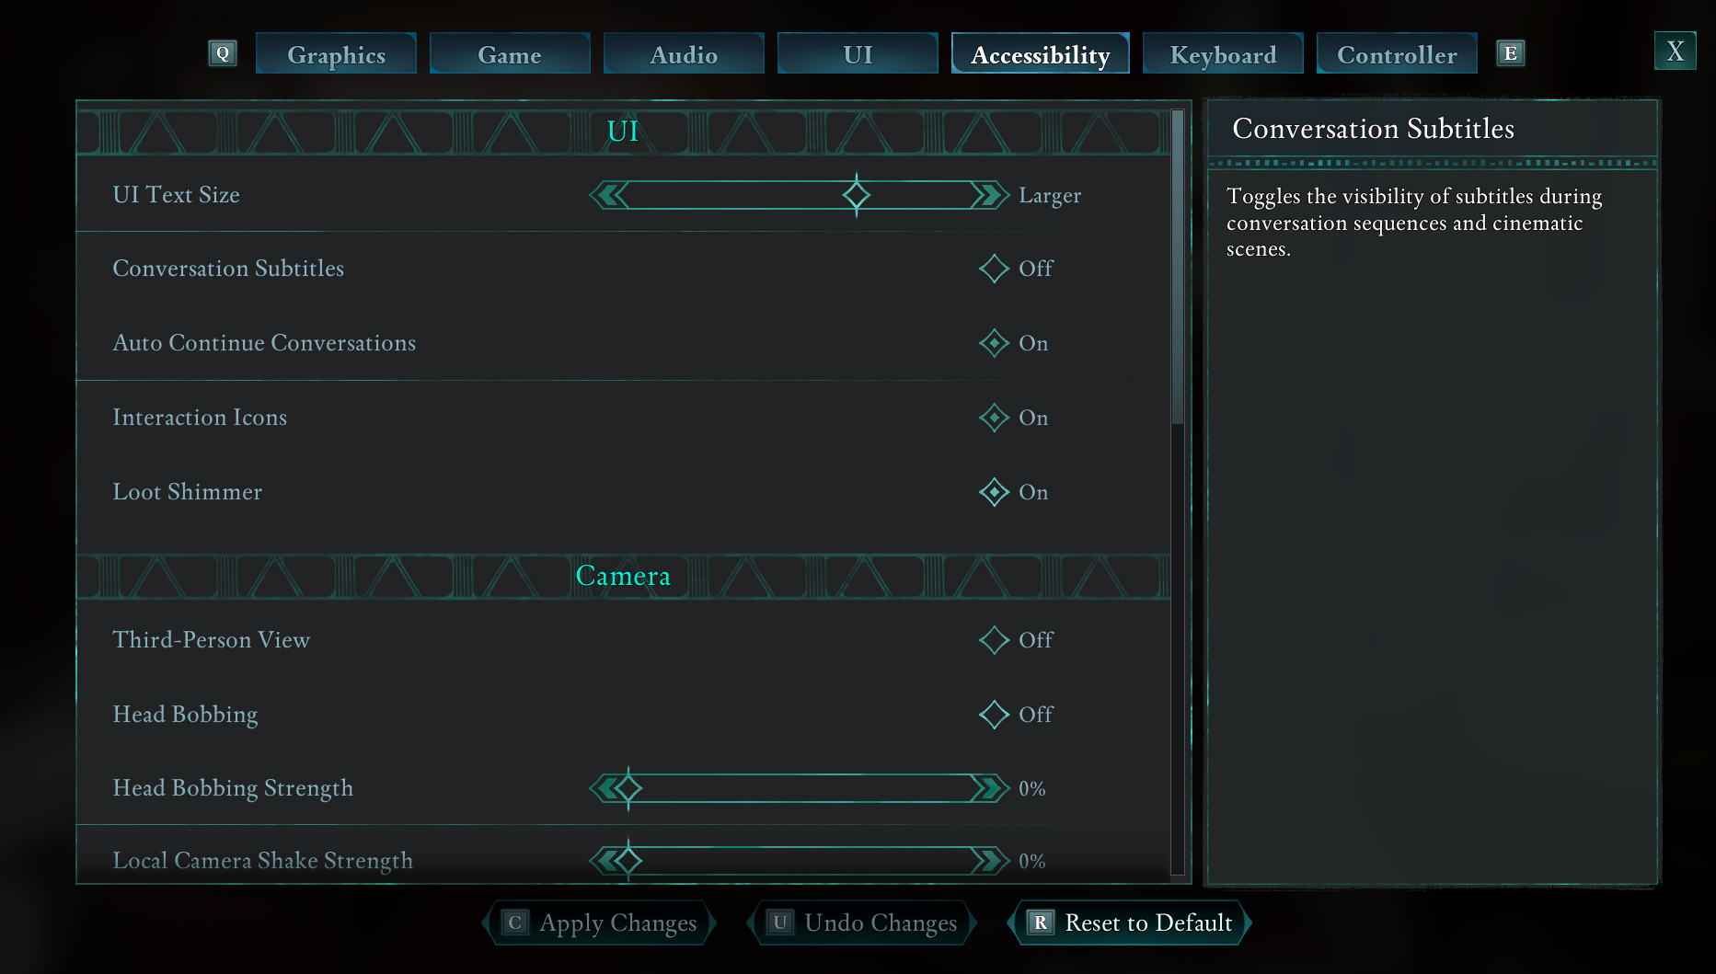The height and width of the screenshot is (974, 1716).
Task: Increase UI Text Size with right arrow
Action: [x=990, y=195]
